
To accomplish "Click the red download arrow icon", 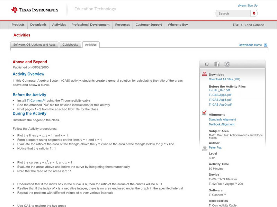I will click(x=204, y=73).
